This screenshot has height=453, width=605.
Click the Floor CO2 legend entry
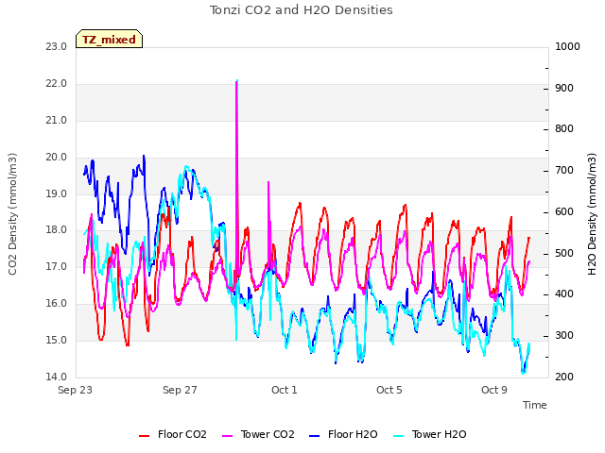(x=172, y=434)
